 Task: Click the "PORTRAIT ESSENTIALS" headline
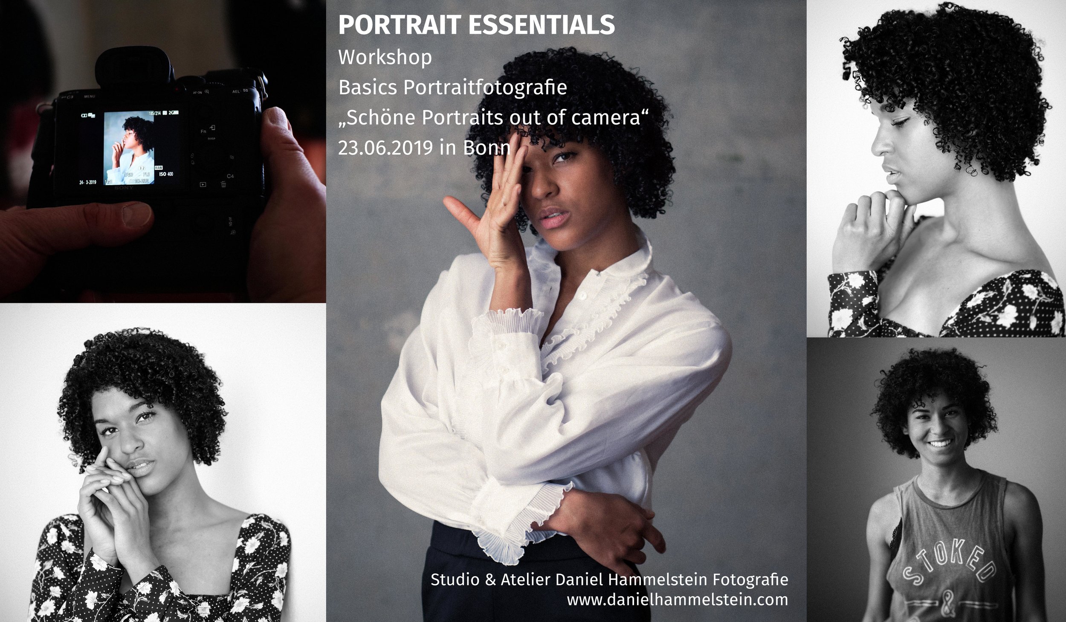click(476, 25)
